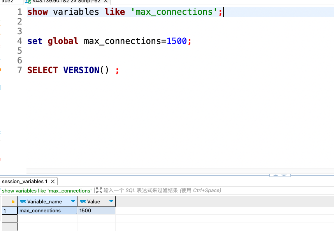Open the session_variables 1 result tab

pos(25,182)
